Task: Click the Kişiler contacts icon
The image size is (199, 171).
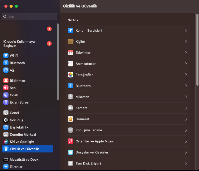Action: tap(70, 41)
